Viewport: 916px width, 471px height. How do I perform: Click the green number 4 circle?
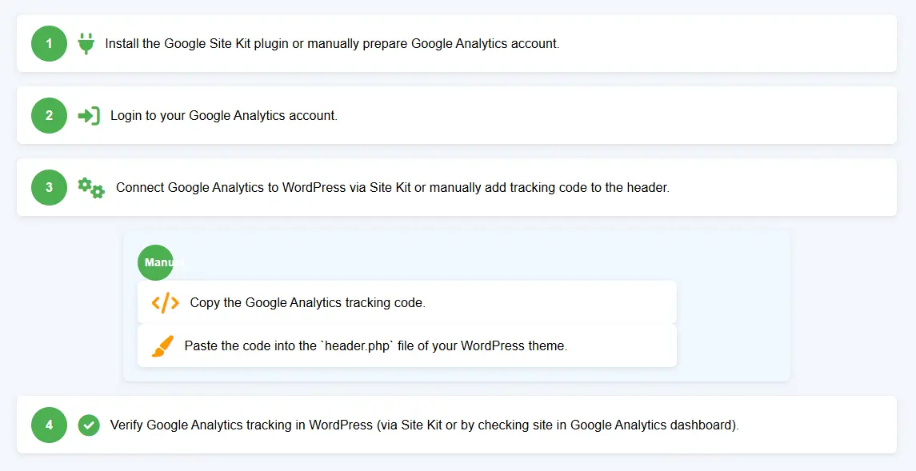pos(49,425)
